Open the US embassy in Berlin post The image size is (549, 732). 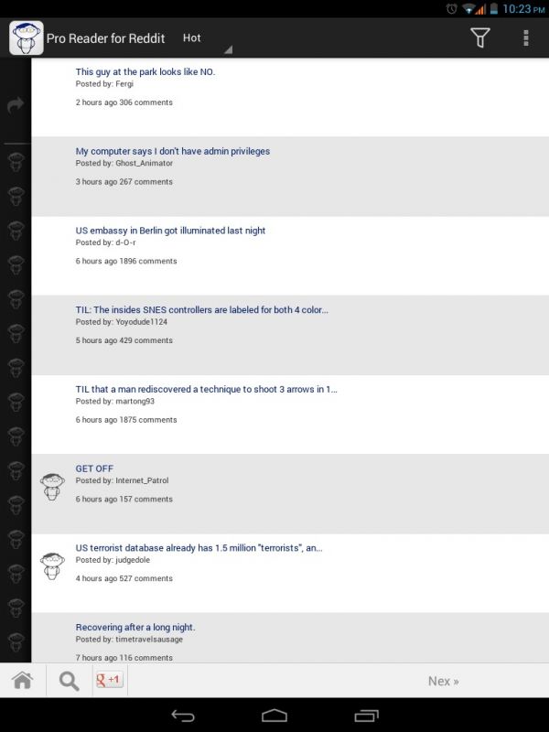tap(170, 231)
